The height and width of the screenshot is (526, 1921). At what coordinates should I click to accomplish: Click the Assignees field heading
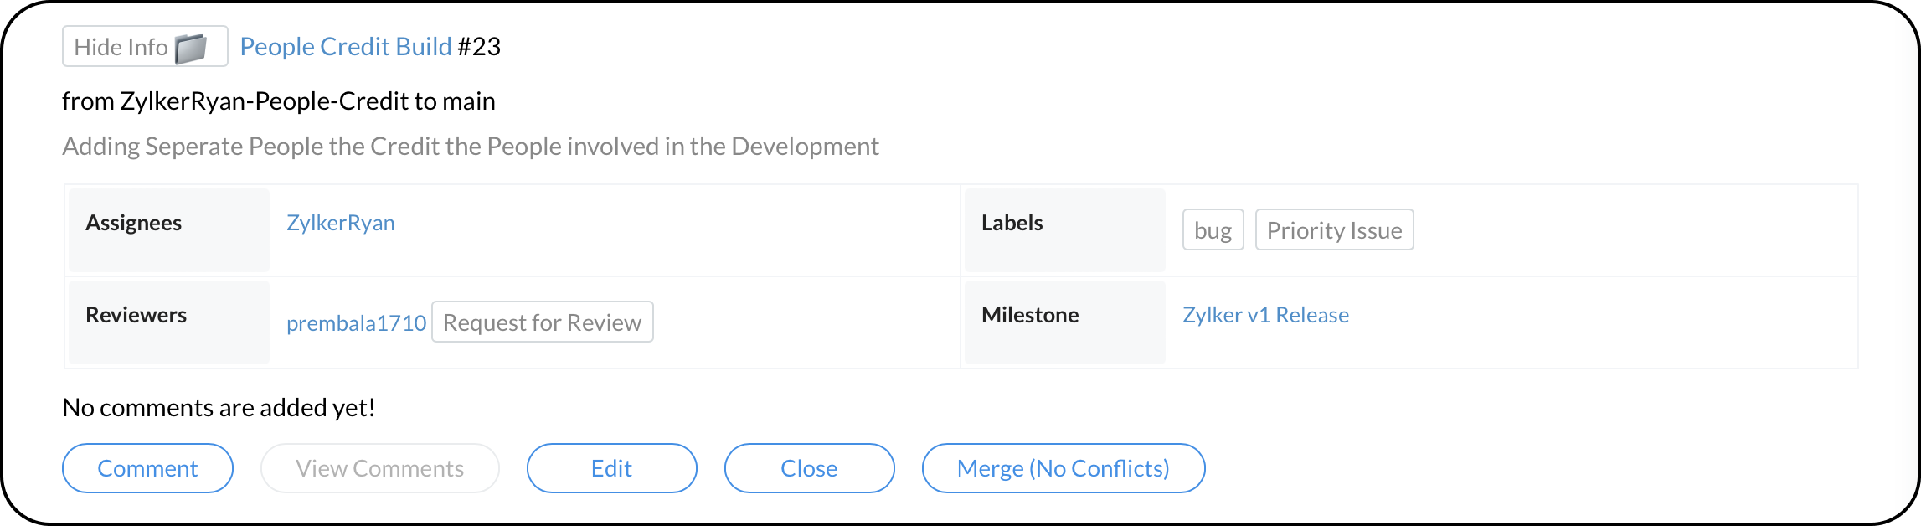tap(134, 223)
